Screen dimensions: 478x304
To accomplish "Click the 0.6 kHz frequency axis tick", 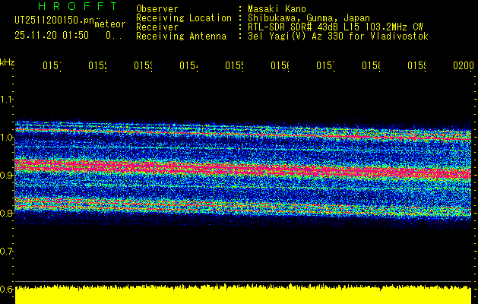I will pyautogui.click(x=7, y=290).
